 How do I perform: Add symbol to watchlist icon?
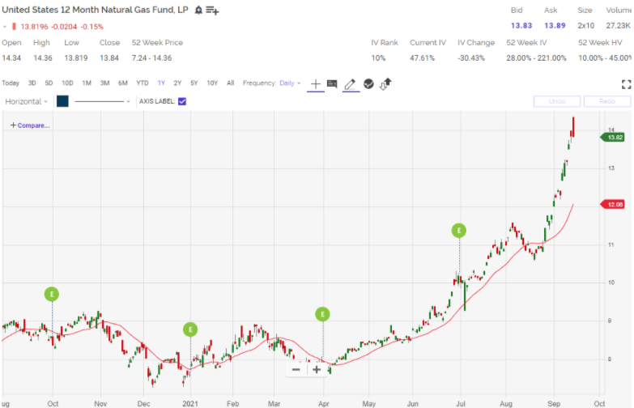tap(212, 10)
